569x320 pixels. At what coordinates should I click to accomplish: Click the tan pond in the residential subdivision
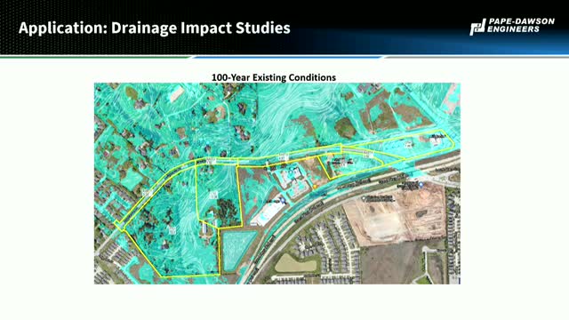pyautogui.click(x=295, y=264)
